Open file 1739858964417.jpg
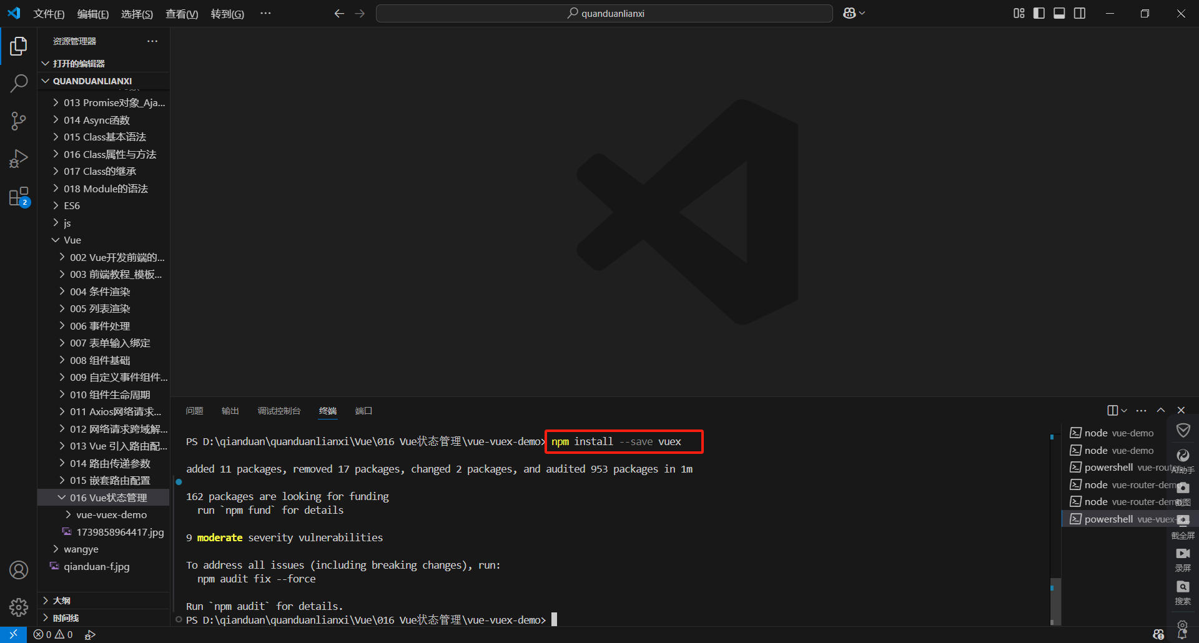The height and width of the screenshot is (643, 1199). (104, 532)
